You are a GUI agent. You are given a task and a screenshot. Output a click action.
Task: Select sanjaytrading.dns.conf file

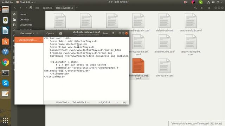pos(191,45)
